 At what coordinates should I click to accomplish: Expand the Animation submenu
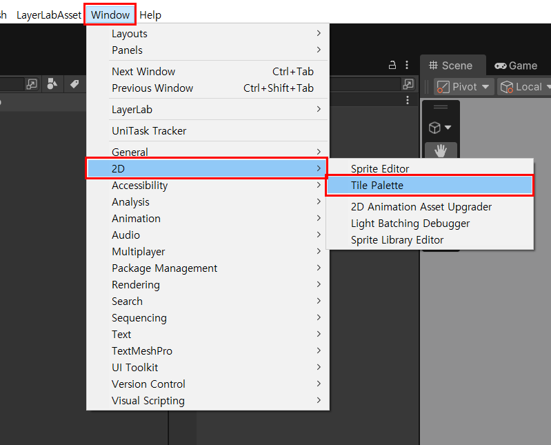208,218
